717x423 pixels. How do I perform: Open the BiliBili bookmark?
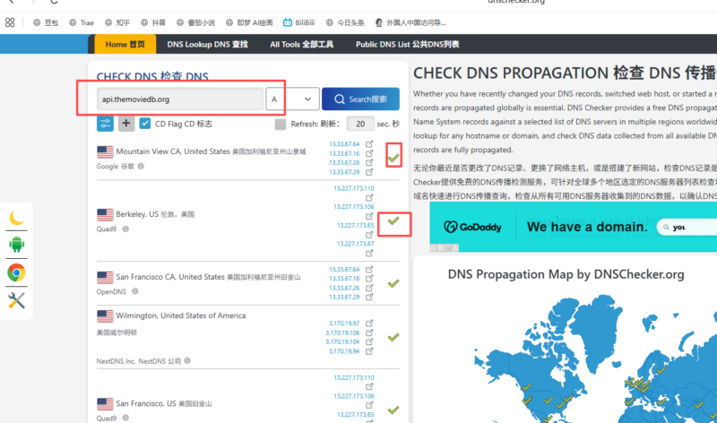(299, 22)
